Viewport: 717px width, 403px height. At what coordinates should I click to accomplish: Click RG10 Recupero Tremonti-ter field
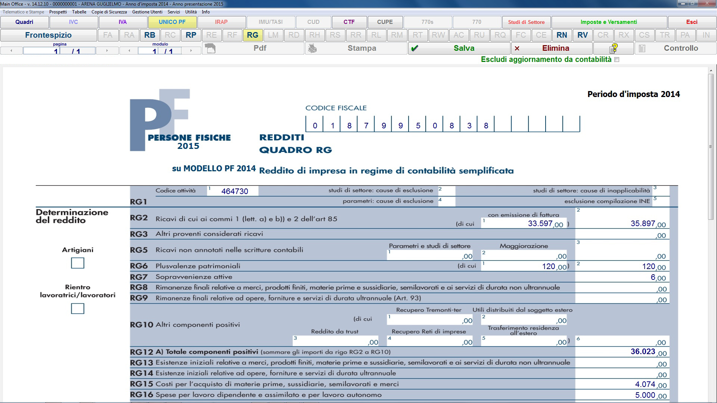click(430, 319)
